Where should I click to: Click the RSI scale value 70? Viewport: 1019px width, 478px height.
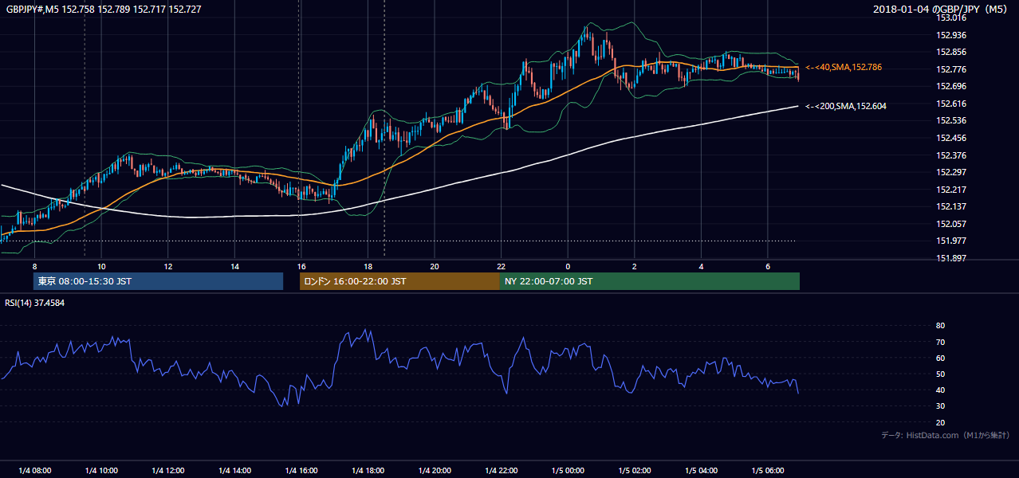[940, 343]
